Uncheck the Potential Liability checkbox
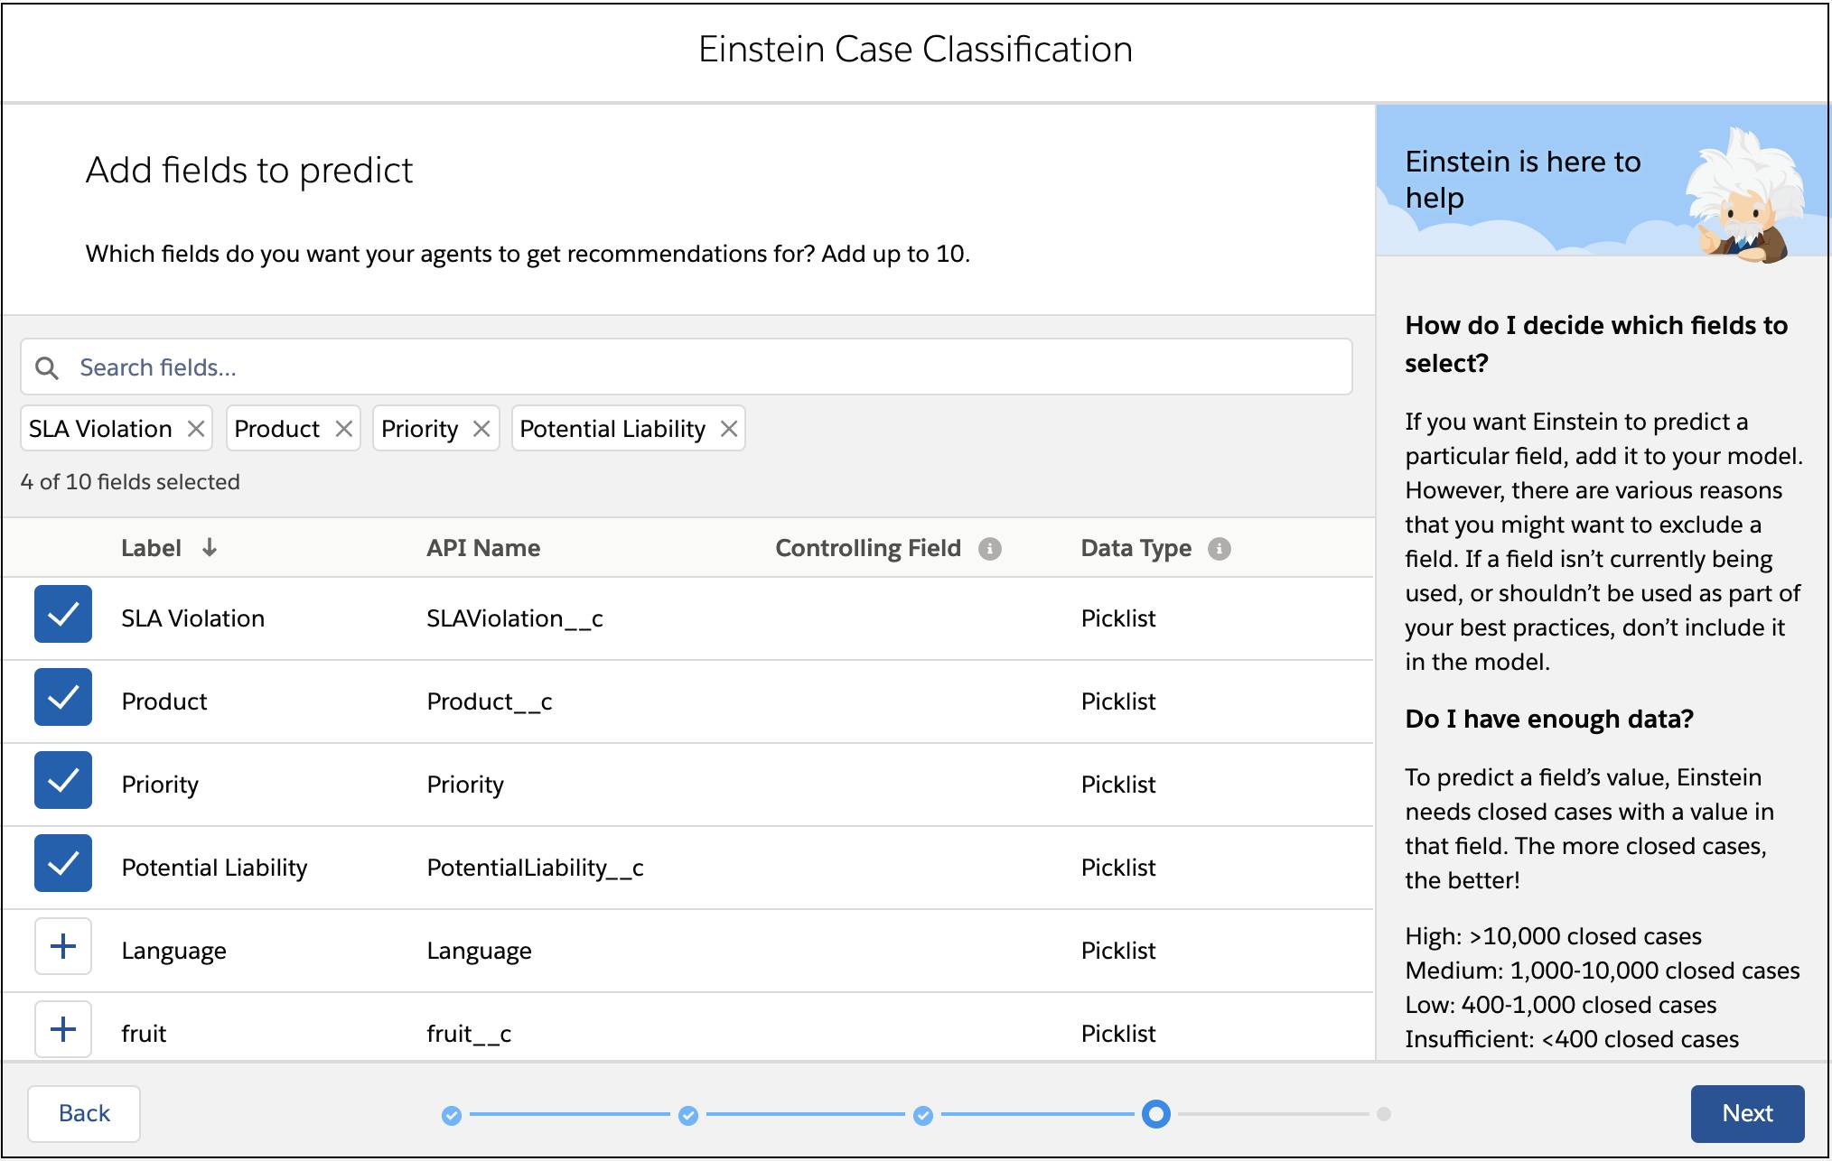Viewport: 1832px width, 1161px height. point(63,864)
